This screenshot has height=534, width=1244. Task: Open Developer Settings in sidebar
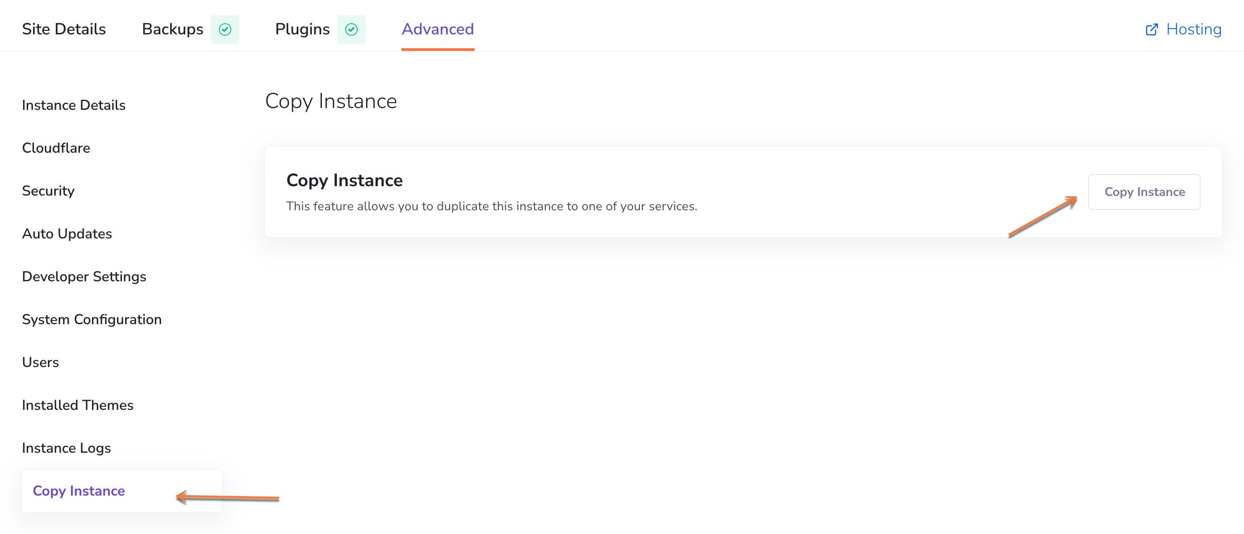pos(84,277)
